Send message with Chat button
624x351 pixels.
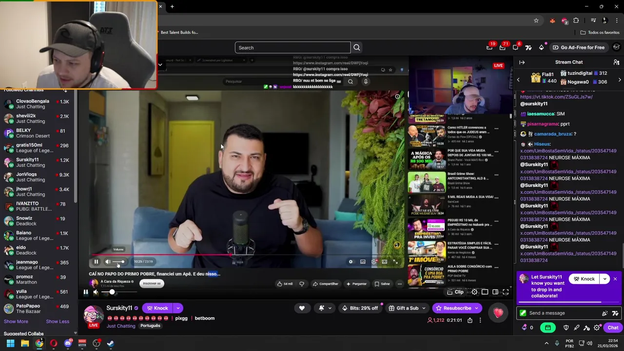click(x=613, y=328)
